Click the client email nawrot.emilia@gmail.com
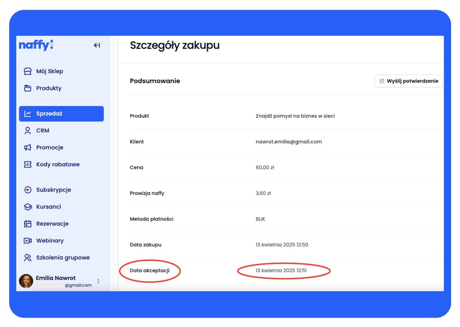The image size is (460, 327). [x=289, y=142]
